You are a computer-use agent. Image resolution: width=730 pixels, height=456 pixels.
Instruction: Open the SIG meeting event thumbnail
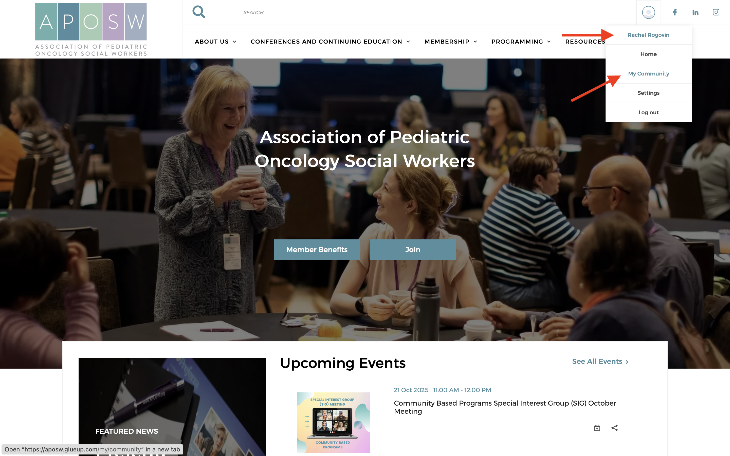point(334,422)
